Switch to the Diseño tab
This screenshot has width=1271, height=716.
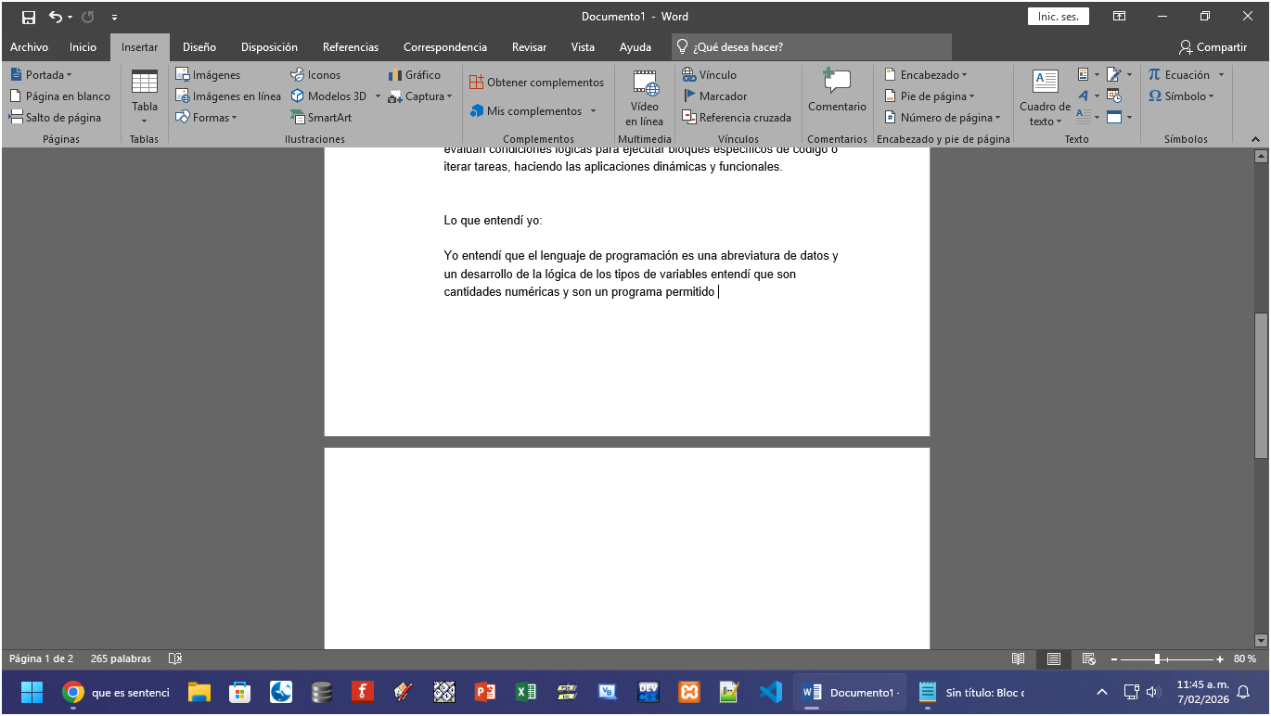(x=199, y=47)
